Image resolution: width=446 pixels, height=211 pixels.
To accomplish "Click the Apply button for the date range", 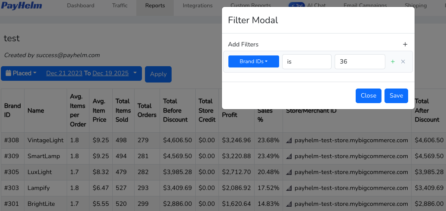I will click(x=158, y=74).
